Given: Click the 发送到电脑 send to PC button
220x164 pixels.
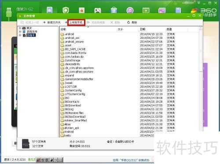Looking at the screenshot, I should [x=96, y=22].
